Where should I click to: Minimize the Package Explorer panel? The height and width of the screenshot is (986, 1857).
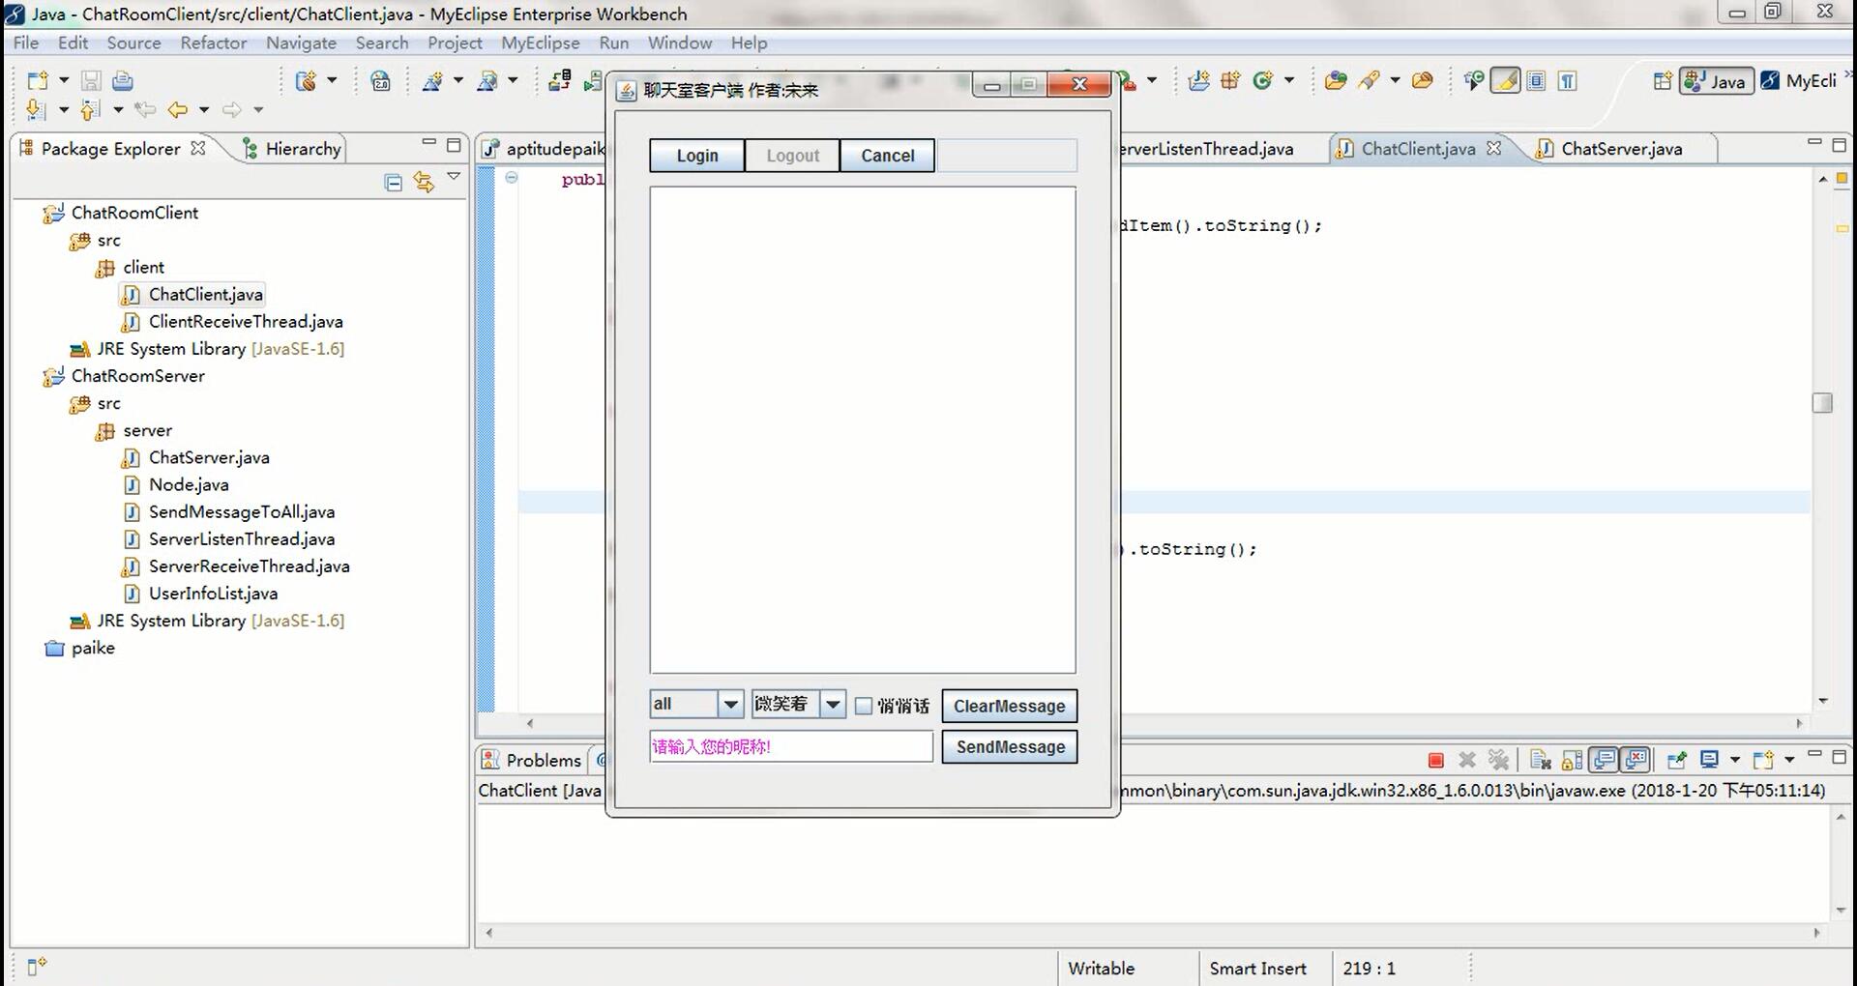(428, 143)
